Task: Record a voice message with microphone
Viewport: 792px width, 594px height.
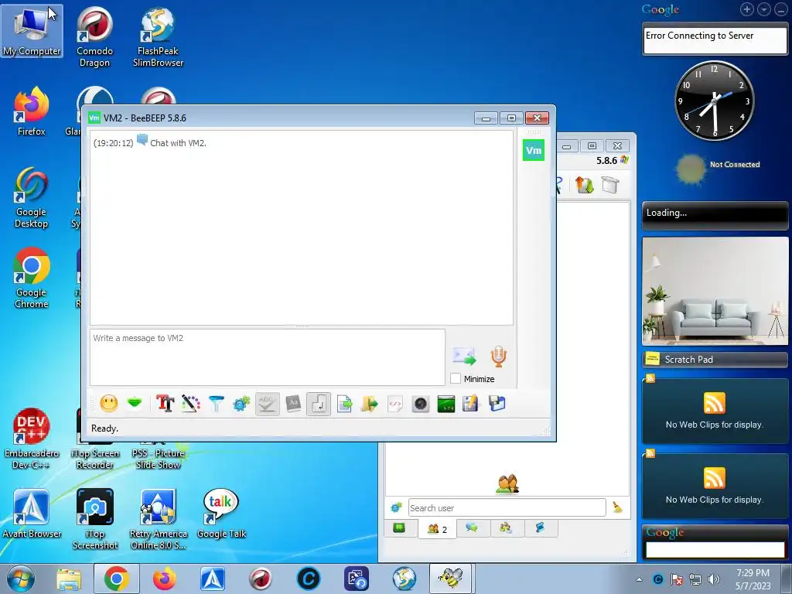Action: (499, 356)
